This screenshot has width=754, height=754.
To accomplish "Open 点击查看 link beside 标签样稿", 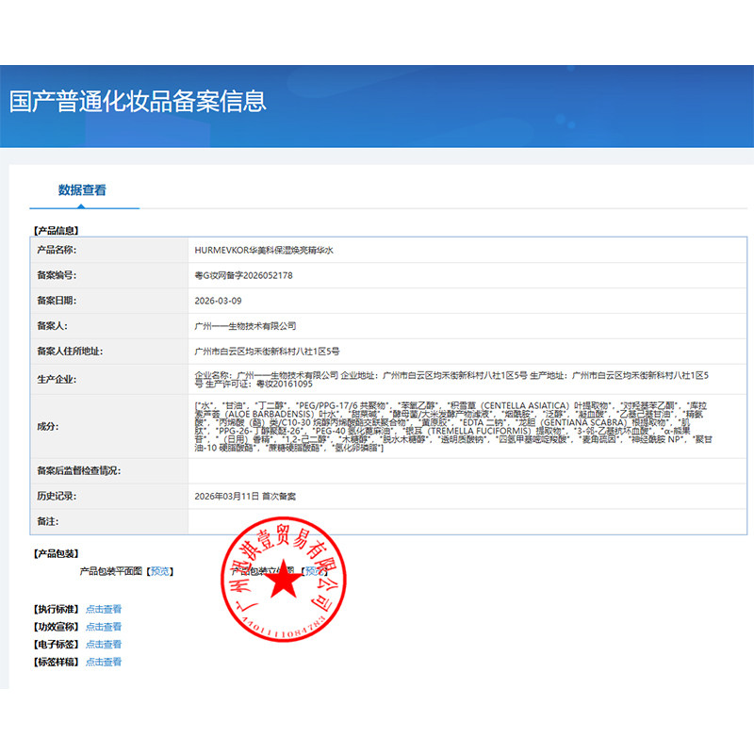I will point(104,663).
